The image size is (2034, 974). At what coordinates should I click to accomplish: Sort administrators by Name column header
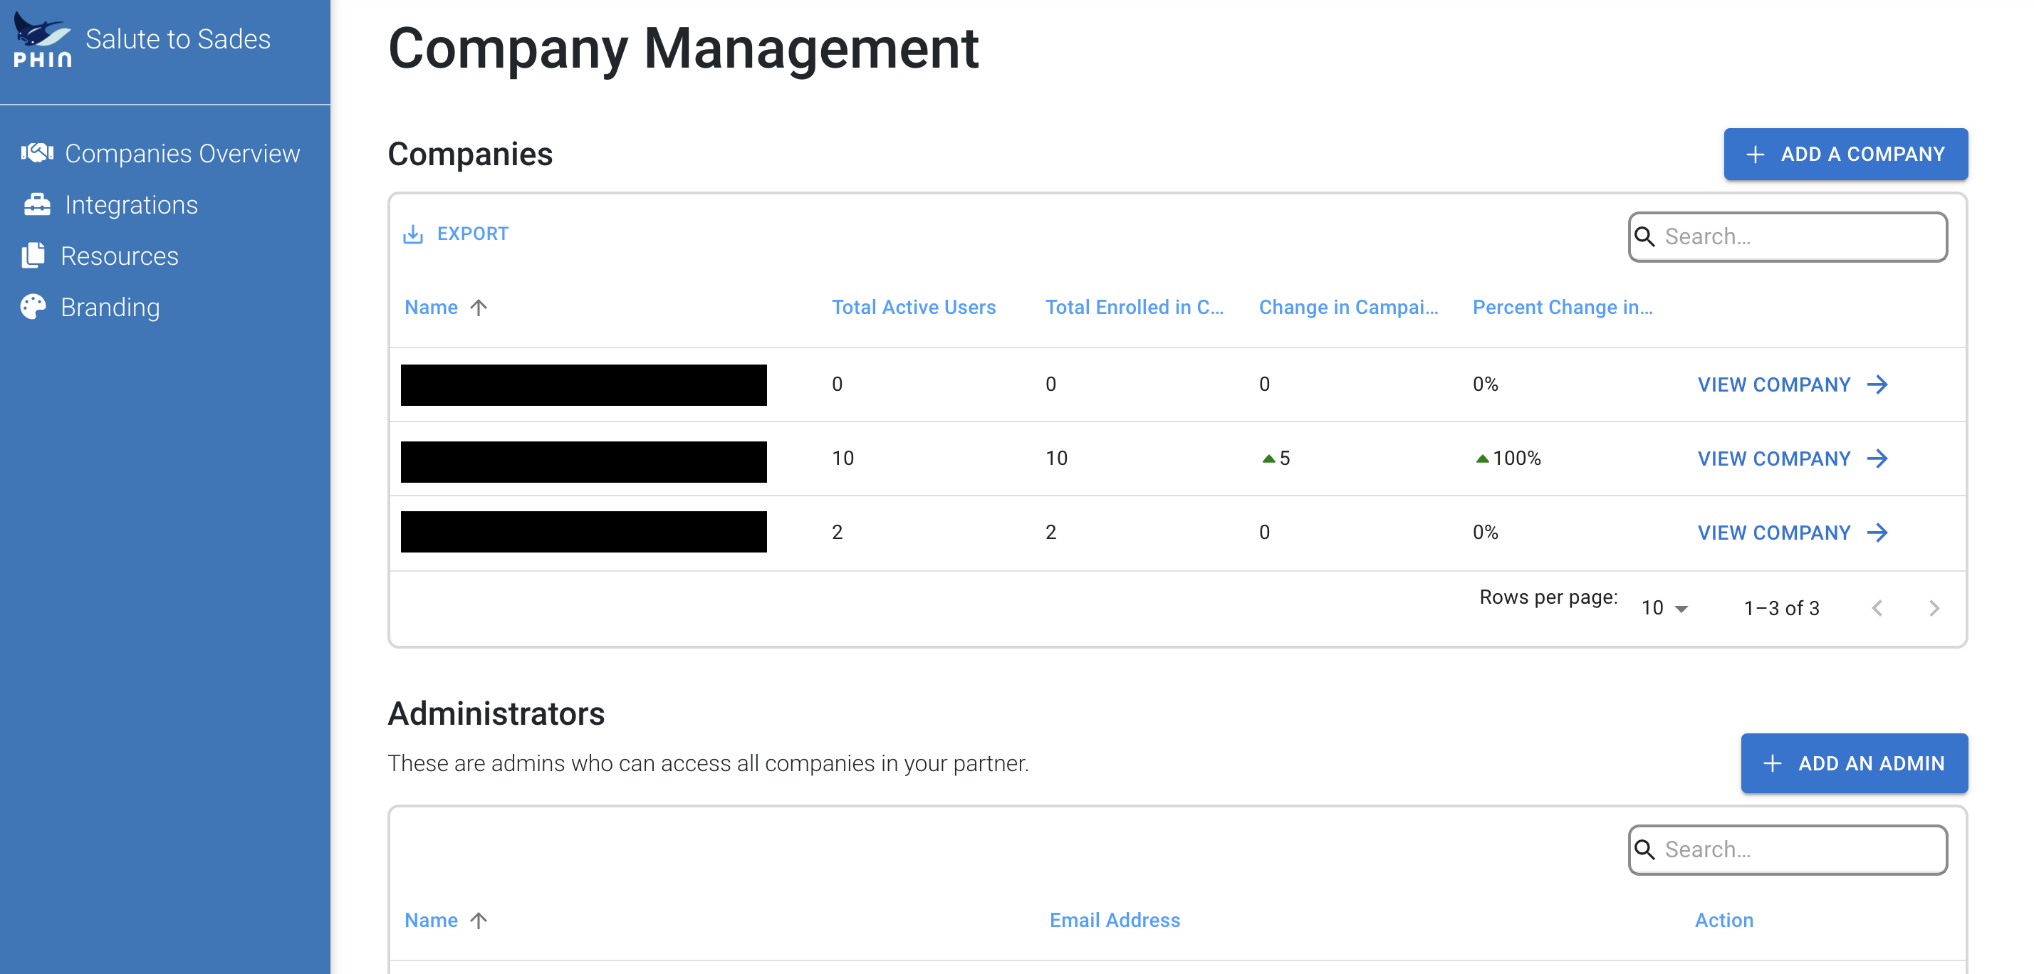point(431,921)
